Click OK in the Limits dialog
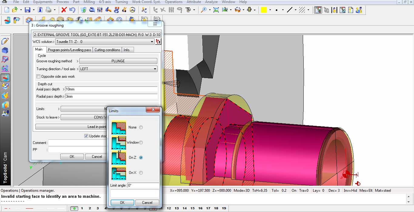Image resolution: width=414 pixels, height=212 pixels. [x=122, y=203]
